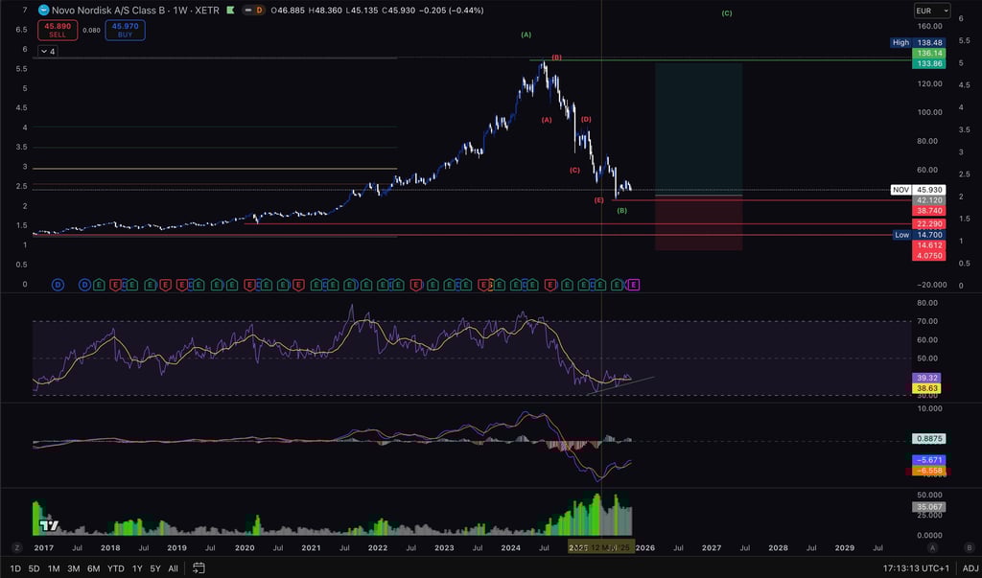Viewport: 982px width, 578px height.
Task: Click the NOV 45.930 price label
Action: pyautogui.click(x=918, y=190)
